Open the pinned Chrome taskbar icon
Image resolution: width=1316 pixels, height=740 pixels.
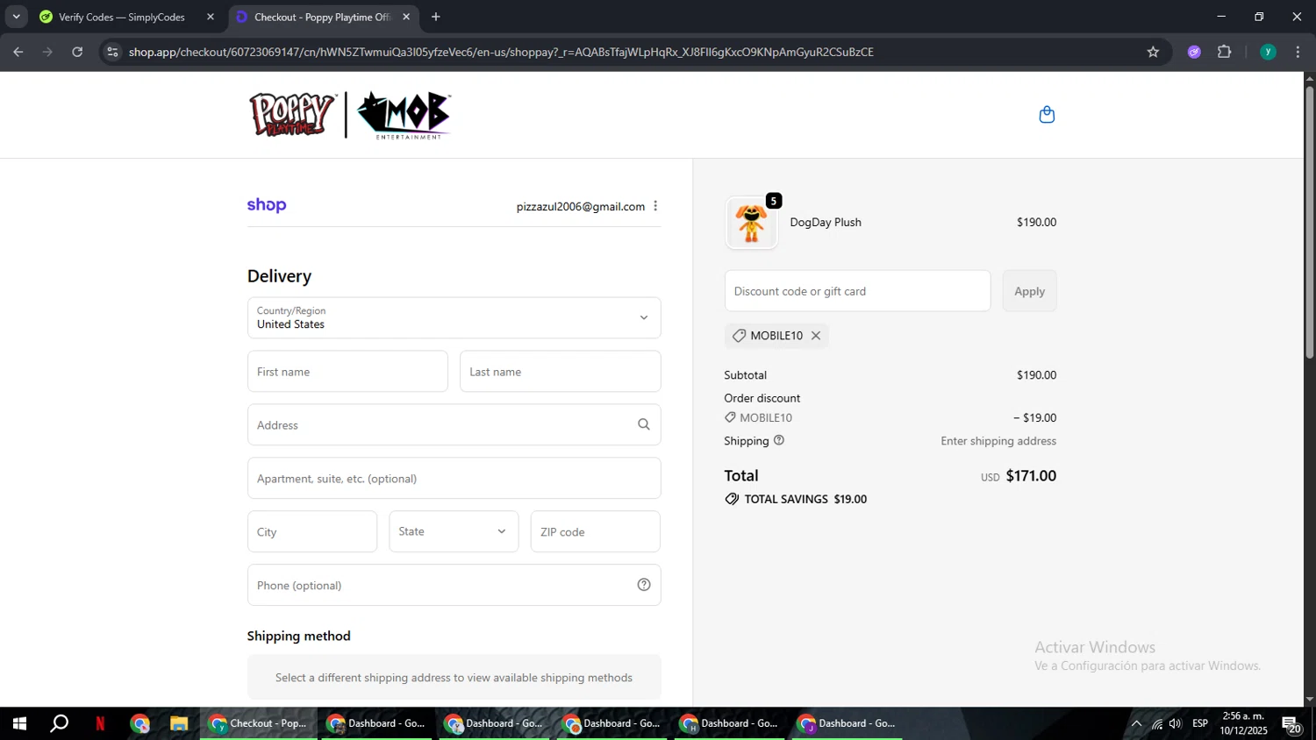(140, 723)
